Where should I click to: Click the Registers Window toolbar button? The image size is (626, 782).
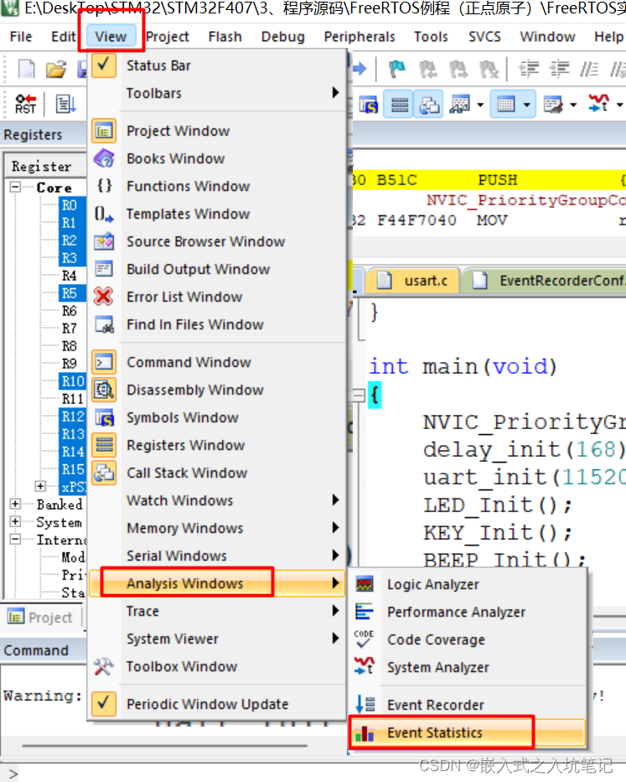tap(399, 105)
